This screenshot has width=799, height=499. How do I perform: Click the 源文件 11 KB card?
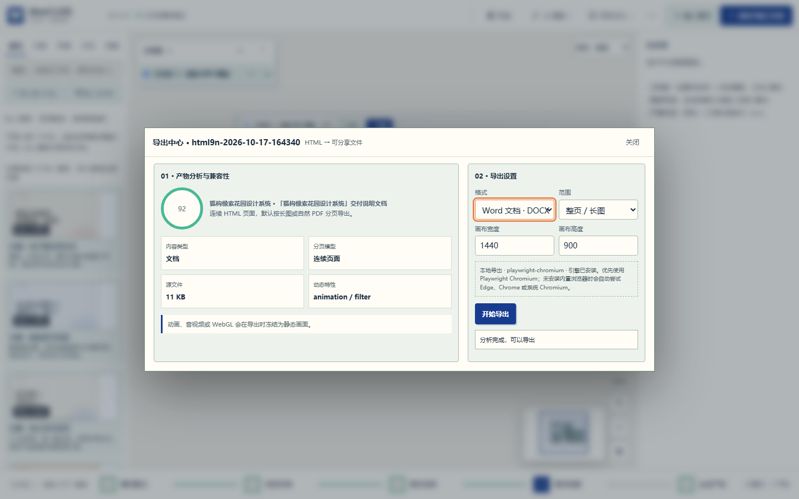(232, 291)
